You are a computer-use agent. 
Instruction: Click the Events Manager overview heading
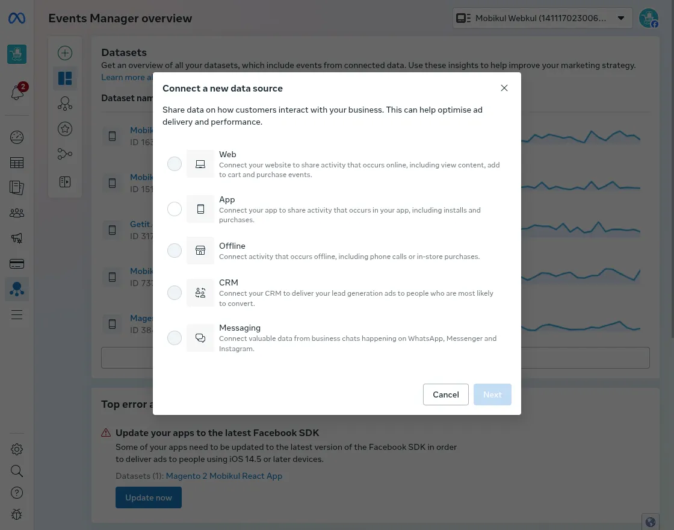120,18
